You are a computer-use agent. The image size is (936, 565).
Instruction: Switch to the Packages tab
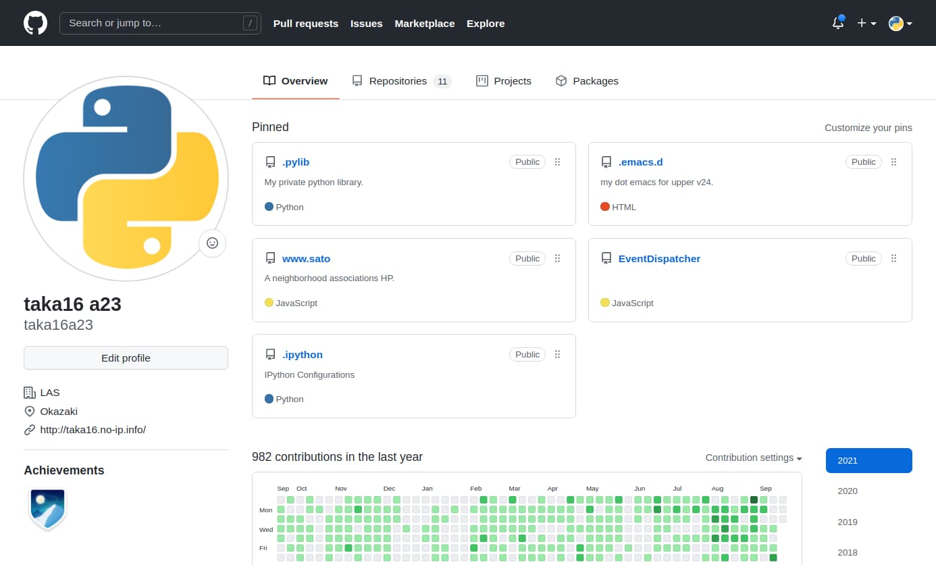coord(587,81)
